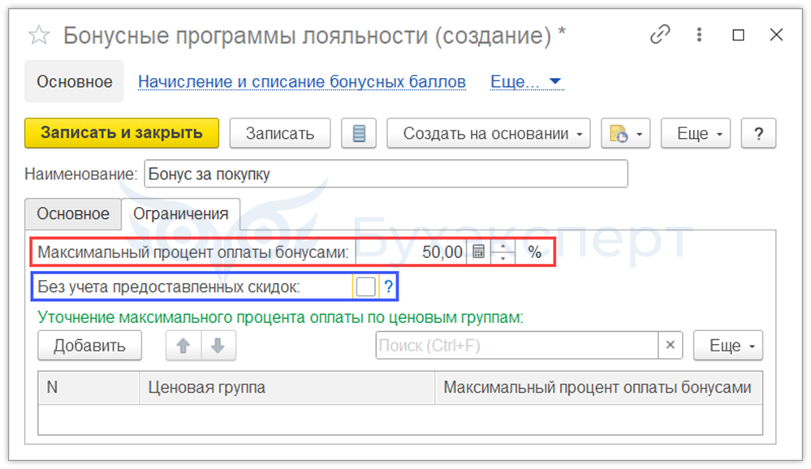The height and width of the screenshot is (469, 811).
Task: Enable 'Без учета предоставленных скидок' checkbox
Action: (365, 286)
